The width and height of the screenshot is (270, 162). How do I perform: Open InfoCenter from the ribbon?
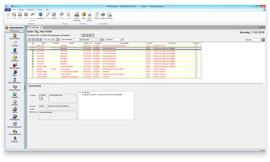pyautogui.click(x=109, y=16)
